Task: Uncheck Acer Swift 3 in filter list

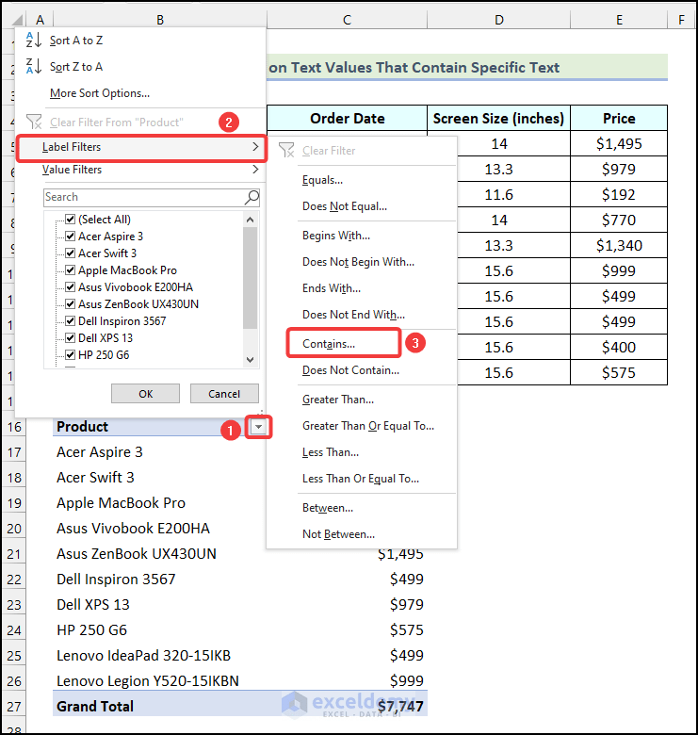Action: coord(71,253)
